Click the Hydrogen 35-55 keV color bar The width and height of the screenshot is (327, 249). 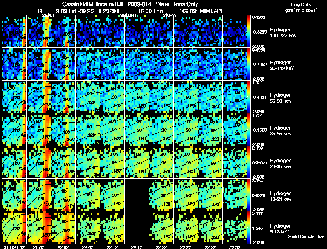click(249, 129)
